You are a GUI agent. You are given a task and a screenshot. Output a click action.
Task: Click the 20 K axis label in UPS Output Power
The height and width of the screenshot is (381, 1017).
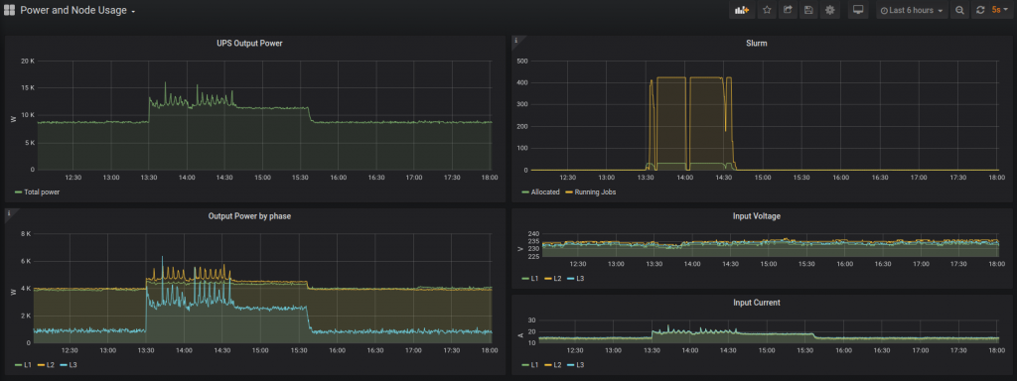28,61
